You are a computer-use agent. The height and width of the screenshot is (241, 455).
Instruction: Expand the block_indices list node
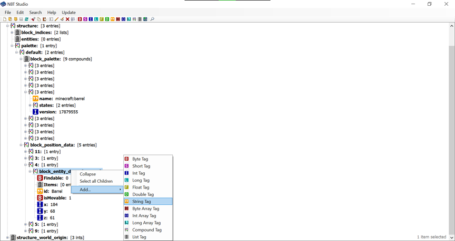point(12,33)
